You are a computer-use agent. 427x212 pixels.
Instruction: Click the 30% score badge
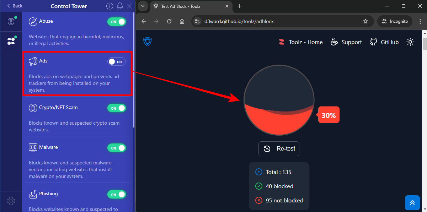pos(328,115)
